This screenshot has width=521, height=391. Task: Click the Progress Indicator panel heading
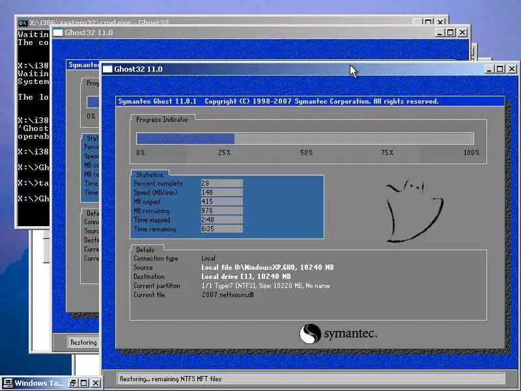[162, 120]
